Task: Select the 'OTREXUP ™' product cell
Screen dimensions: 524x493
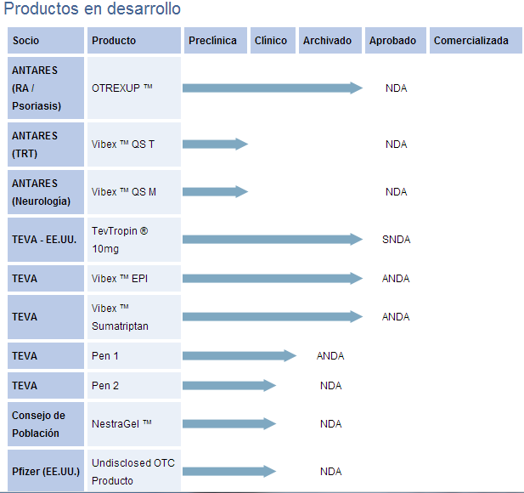Action: point(134,88)
